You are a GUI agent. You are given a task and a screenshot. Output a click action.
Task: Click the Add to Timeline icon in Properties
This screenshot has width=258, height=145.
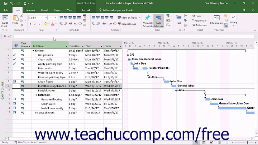[x=226, y=25]
